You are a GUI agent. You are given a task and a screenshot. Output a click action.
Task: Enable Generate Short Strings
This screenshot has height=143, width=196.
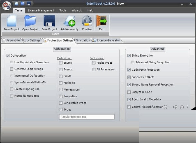[x=11, y=69]
